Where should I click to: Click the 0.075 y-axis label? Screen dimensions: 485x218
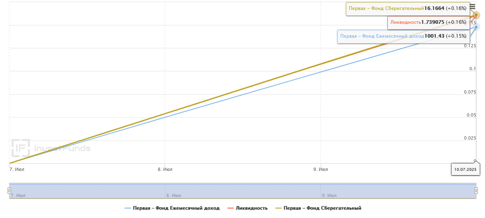click(x=470, y=92)
